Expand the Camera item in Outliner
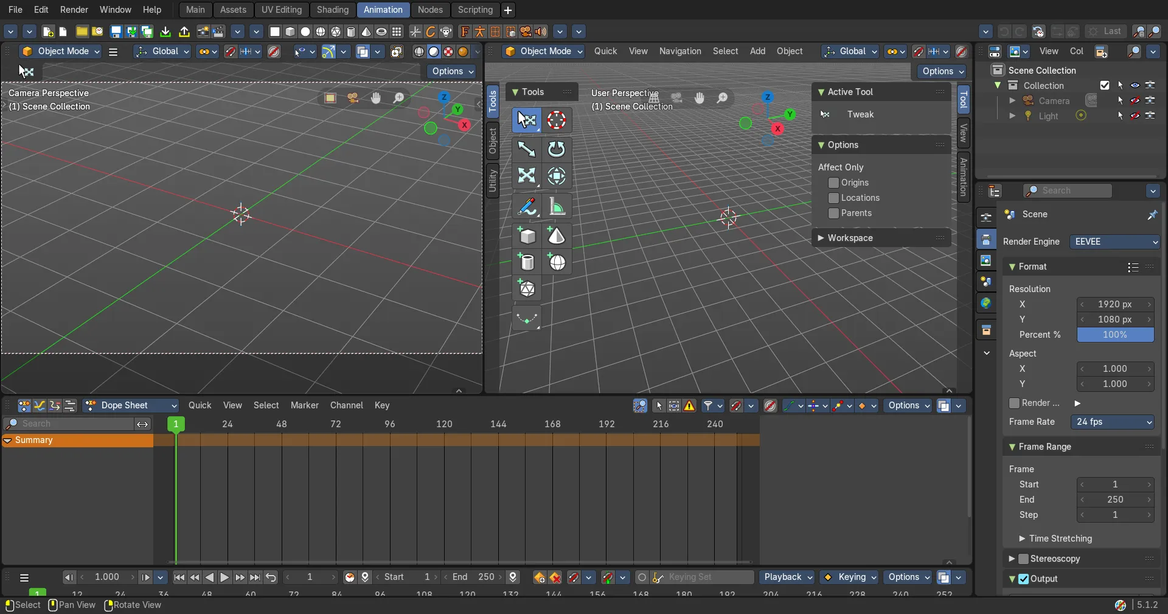This screenshot has height=614, width=1168. coord(1012,101)
